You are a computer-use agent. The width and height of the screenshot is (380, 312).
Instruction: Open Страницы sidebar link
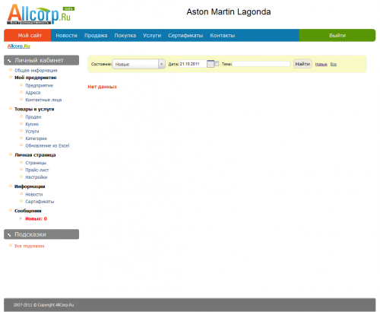(x=36, y=163)
